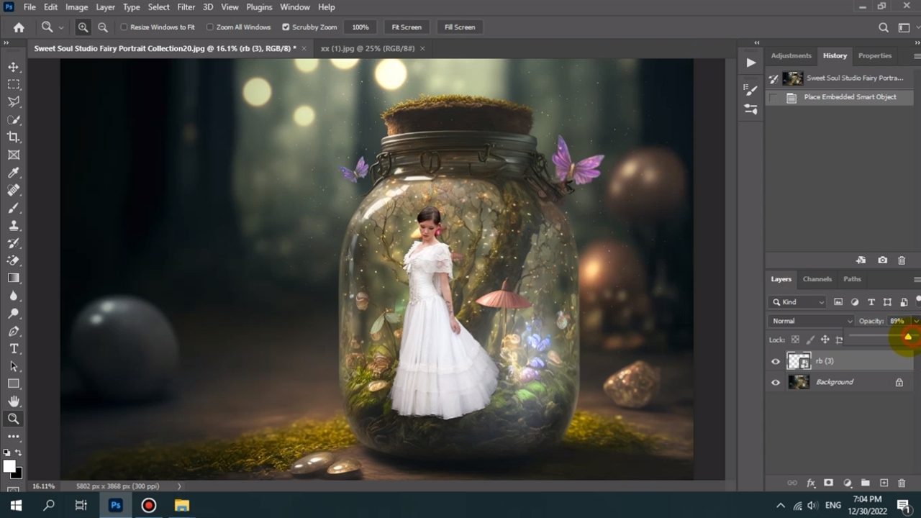Open the layer filter Kind dropdown
This screenshot has height=518, width=921.
[x=798, y=302]
